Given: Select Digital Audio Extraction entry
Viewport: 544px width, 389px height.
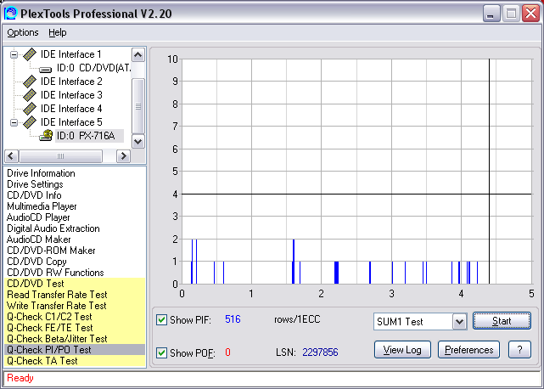Looking at the screenshot, I should [53, 228].
